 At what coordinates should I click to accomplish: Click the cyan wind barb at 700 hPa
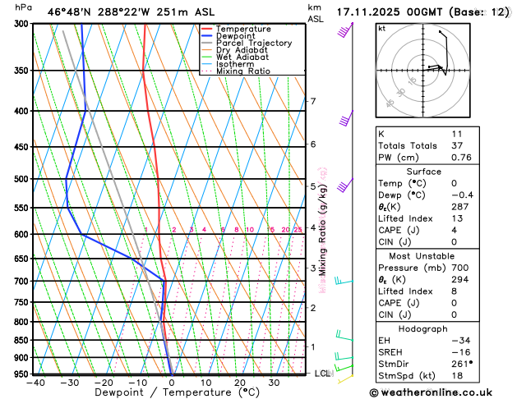click(344, 281)
